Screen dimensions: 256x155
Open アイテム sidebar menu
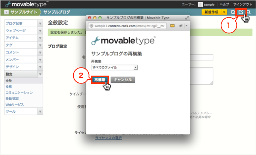[x=21, y=38]
